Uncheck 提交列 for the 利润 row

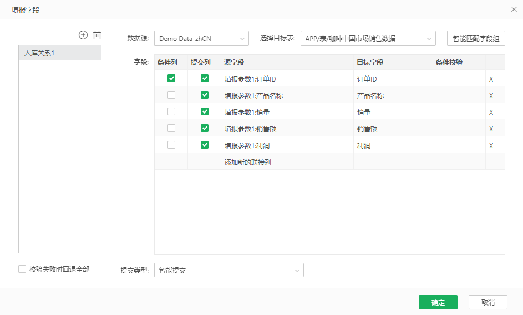click(205, 145)
